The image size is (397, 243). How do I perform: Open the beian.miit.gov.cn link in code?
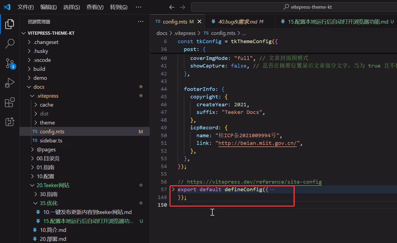tap(257, 143)
